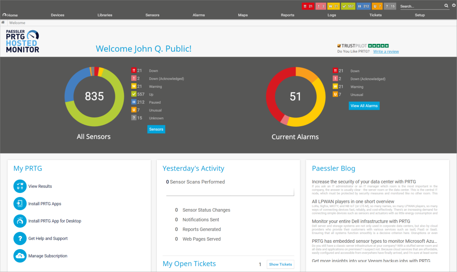Click the power logout icon
The width and height of the screenshot is (457, 272).
click(x=453, y=6)
